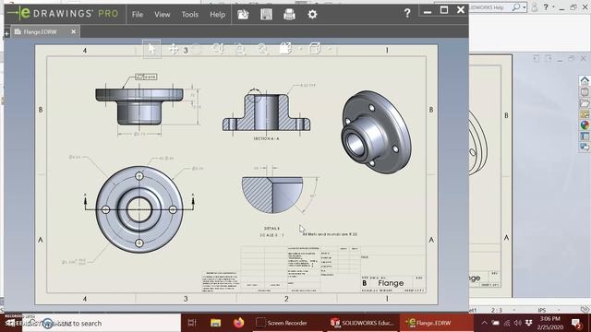This screenshot has width=591, height=332.
Task: Open the Appearances color-ball task pane tab
Action: (585, 125)
